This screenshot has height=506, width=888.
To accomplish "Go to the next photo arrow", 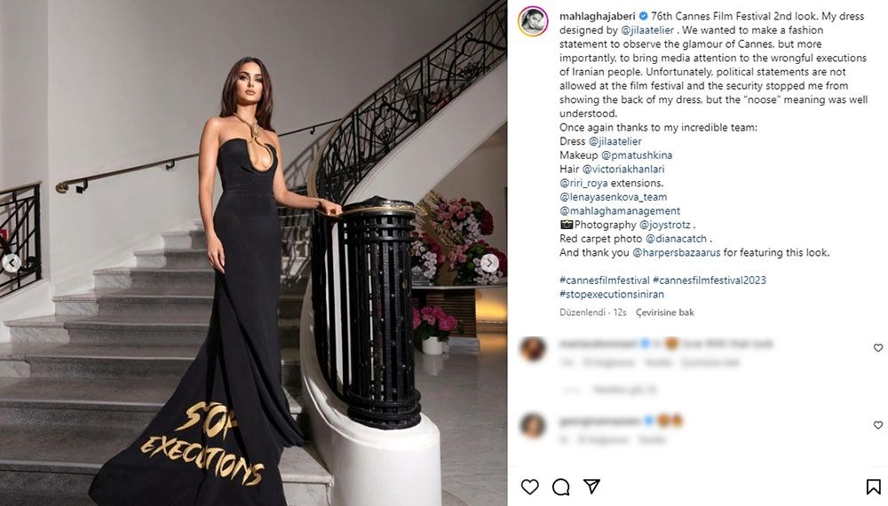I will [x=489, y=263].
